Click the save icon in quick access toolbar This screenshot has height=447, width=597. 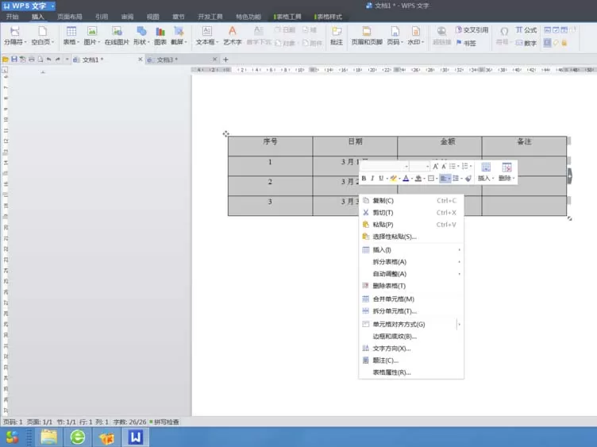pyautogui.click(x=14, y=60)
